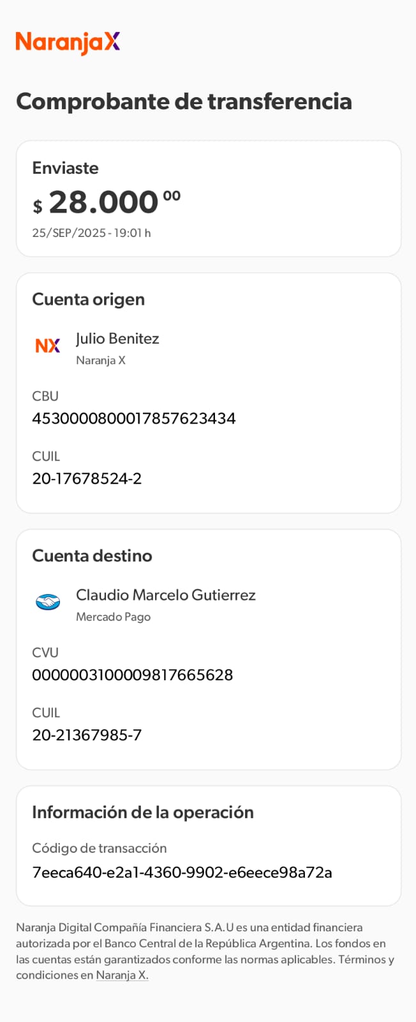Click the name Claudio Marcelo Gutierrez
416x1022 pixels.
[166, 595]
